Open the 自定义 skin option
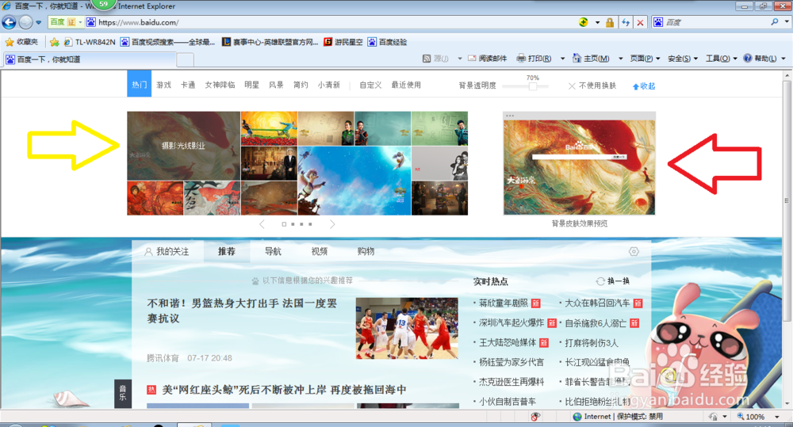Image resolution: width=793 pixels, height=427 pixels. (x=370, y=85)
